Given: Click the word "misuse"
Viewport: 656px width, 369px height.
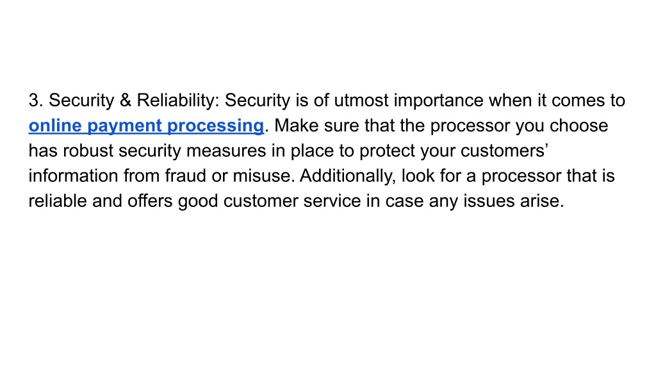Looking at the screenshot, I should pyautogui.click(x=261, y=176).
